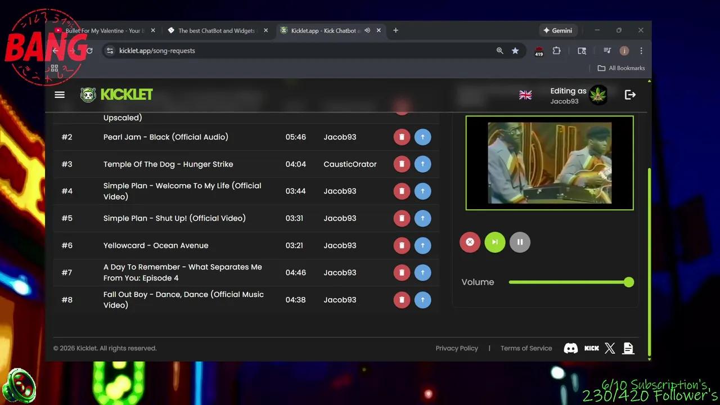Delete Simple Plan - Shut Up! request
Image resolution: width=720 pixels, height=405 pixels.
[402, 218]
